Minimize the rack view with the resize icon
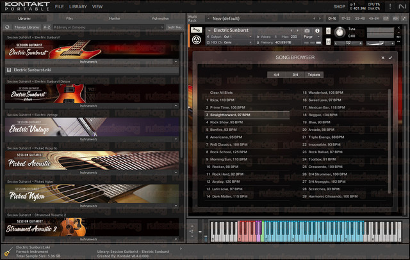Screen dimensions: 410x260 pyautogui.click(x=404, y=19)
